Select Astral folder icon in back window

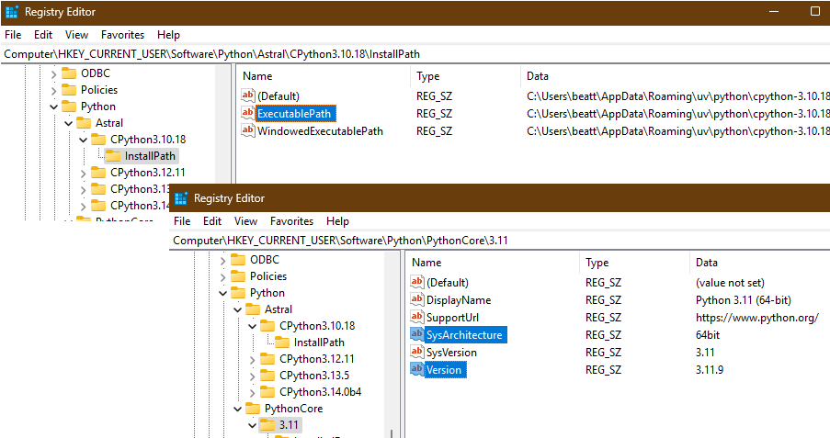[x=84, y=123]
